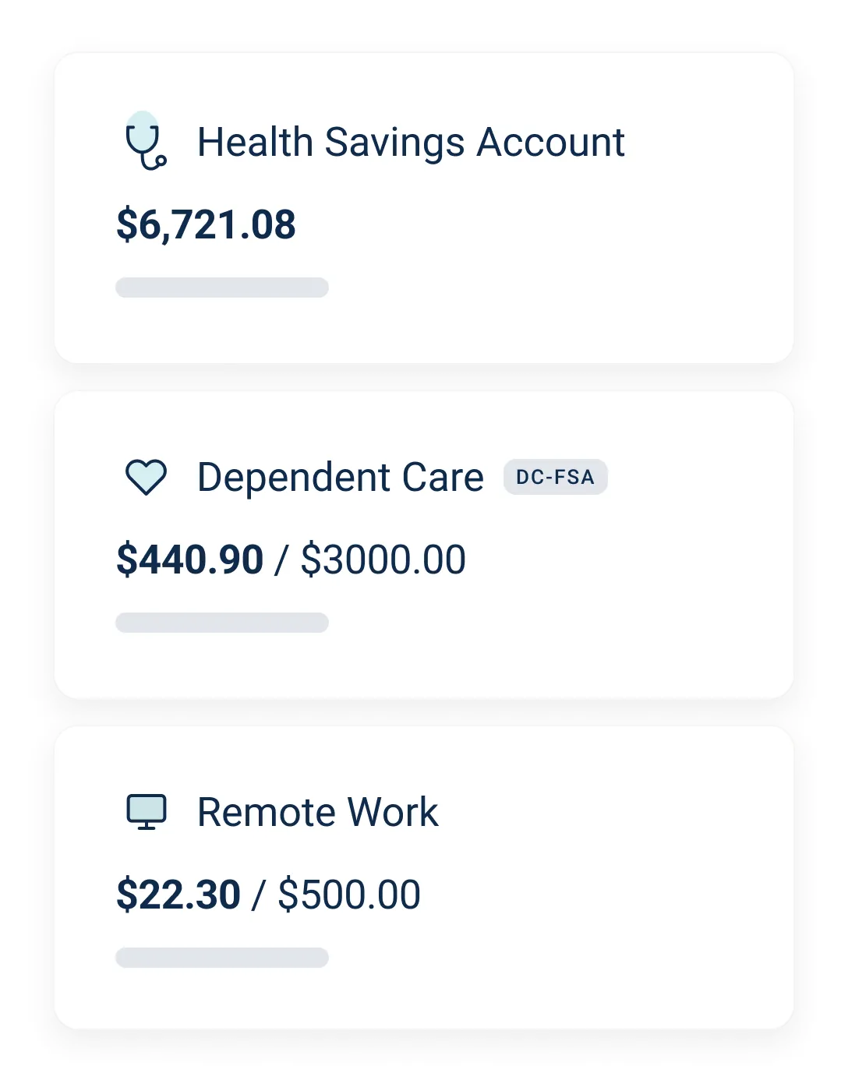The image size is (848, 1080).
Task: Select the Remote Work computer screen icon
Action: 146,811
